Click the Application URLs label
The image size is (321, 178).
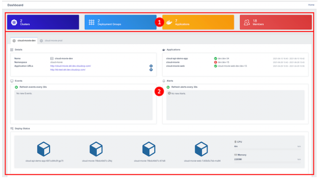(x=24, y=66)
